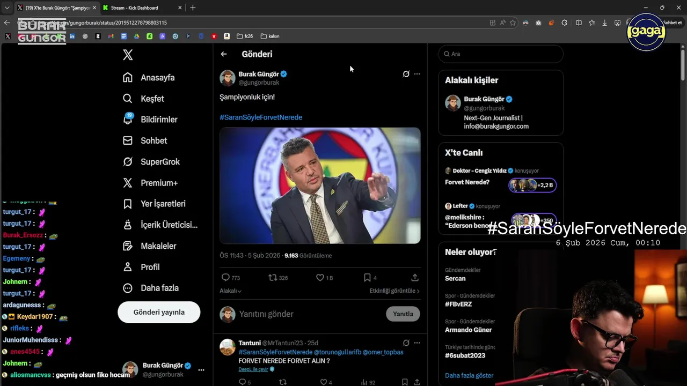Viewport: 687px width, 386px height.
Task: Open browser extensions puzzle icon
Action: pos(565,23)
